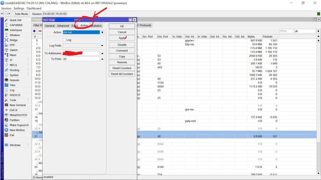
Task: Open the Bridge menu
Action: [14, 40]
